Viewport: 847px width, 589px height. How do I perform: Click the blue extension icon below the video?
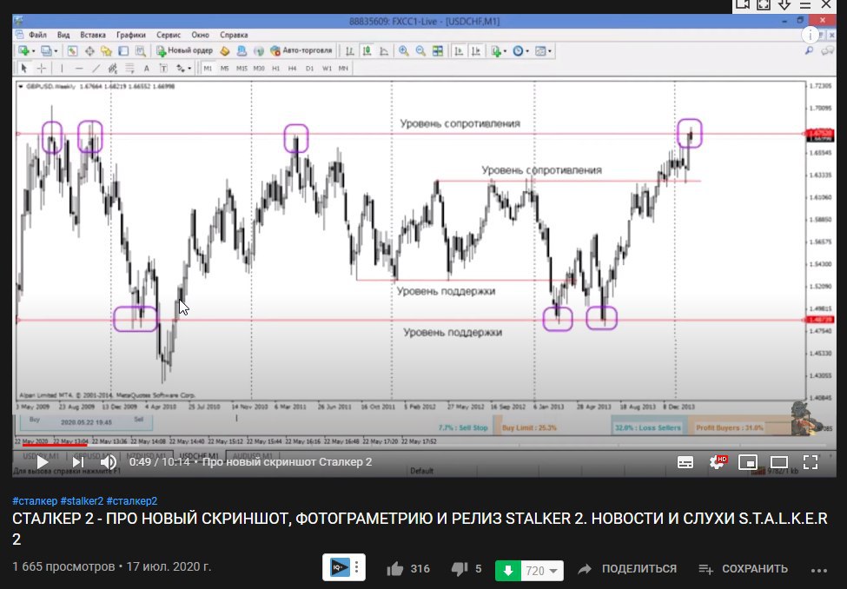(339, 567)
